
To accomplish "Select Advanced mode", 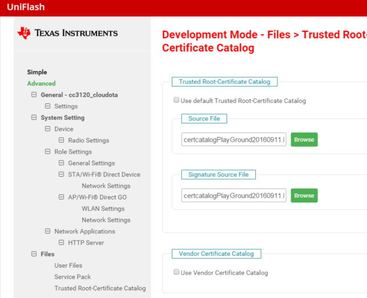I will click(x=41, y=84).
